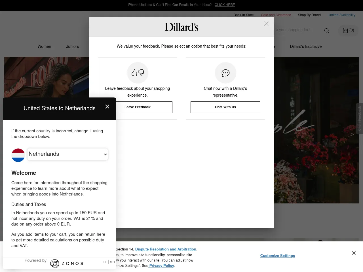Open the Women navigation menu
The image size is (363, 272).
point(44,46)
